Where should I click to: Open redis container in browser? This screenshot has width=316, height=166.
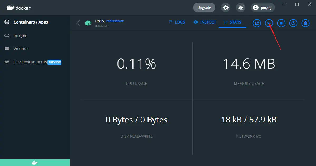(x=256, y=23)
